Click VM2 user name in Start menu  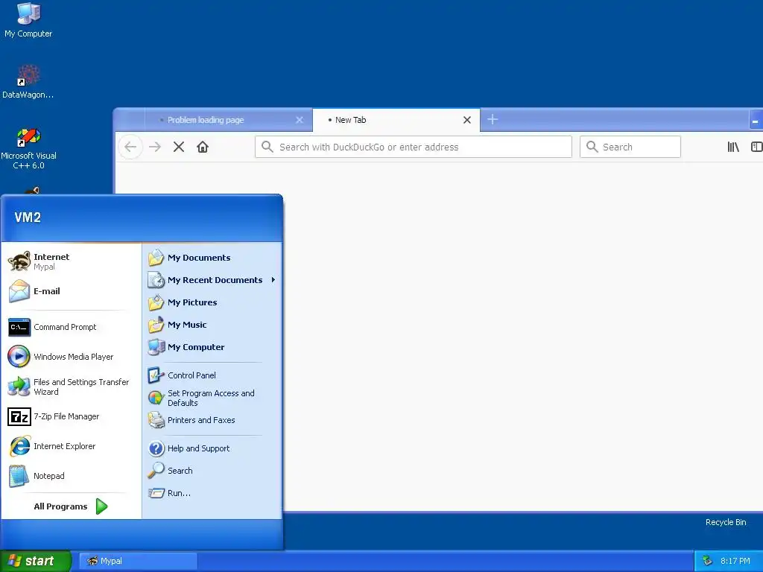[x=28, y=217]
